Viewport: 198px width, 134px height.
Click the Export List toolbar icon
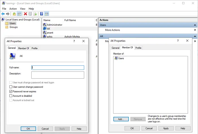[x=35, y=14]
